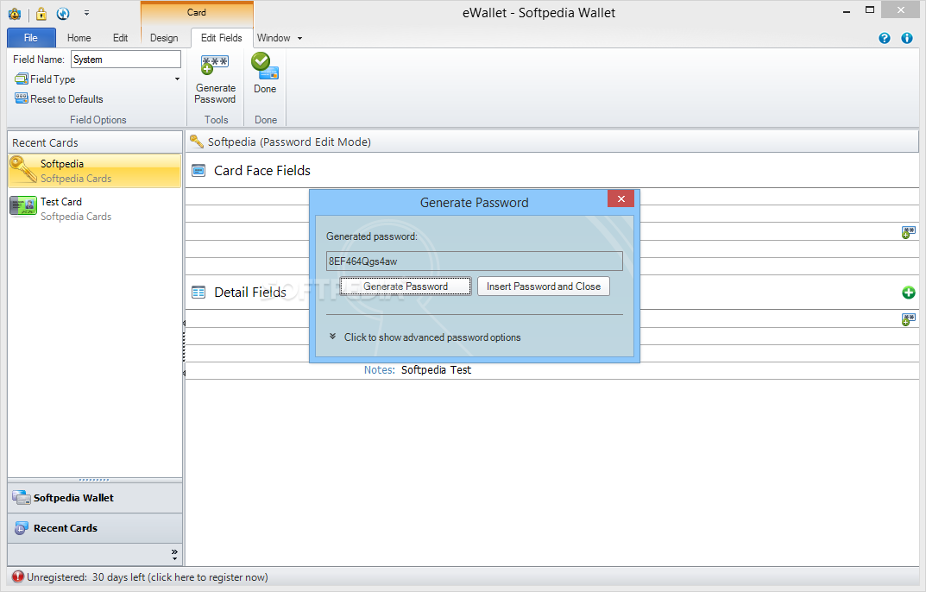Click the navigation pane configure chevron
926x592 pixels.
(174, 554)
